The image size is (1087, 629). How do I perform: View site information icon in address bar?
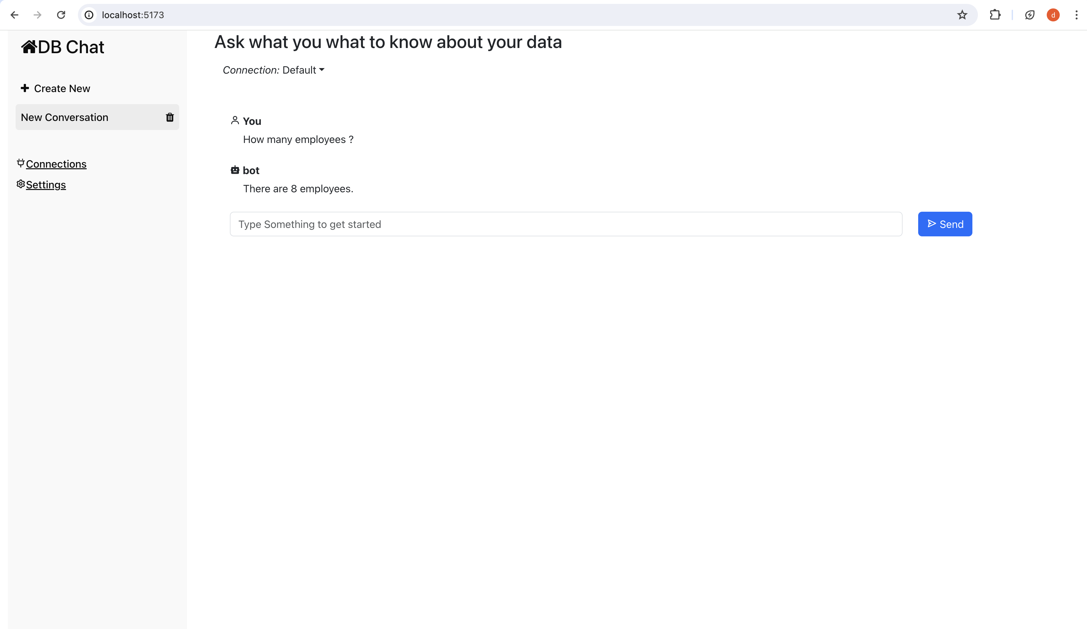(x=89, y=15)
